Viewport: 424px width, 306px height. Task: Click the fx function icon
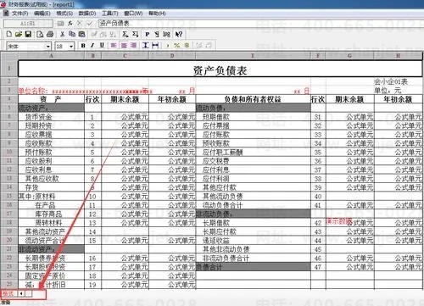70,24
